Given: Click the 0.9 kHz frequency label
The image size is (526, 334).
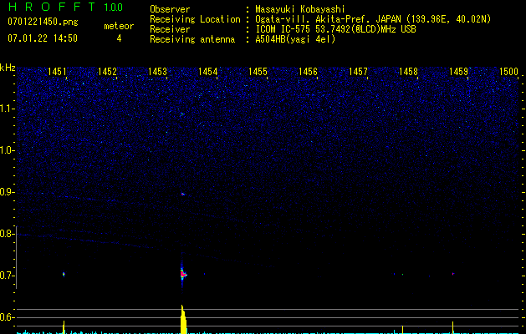Looking at the screenshot, I should click(x=7, y=192).
